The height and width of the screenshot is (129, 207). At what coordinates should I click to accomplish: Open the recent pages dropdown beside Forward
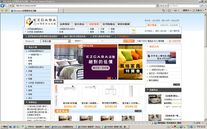(x=11, y=6)
